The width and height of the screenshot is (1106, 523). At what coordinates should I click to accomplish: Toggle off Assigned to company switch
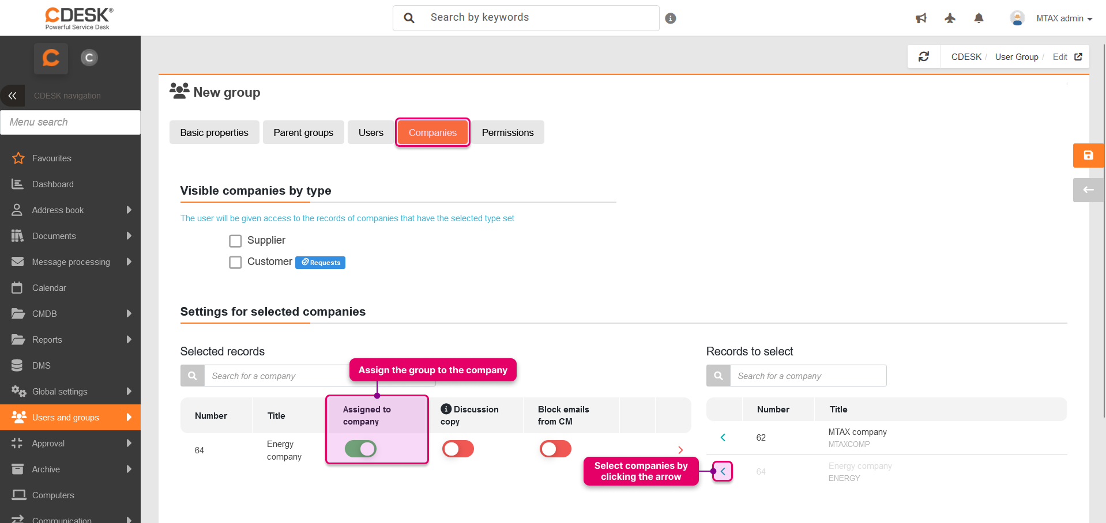(x=360, y=449)
